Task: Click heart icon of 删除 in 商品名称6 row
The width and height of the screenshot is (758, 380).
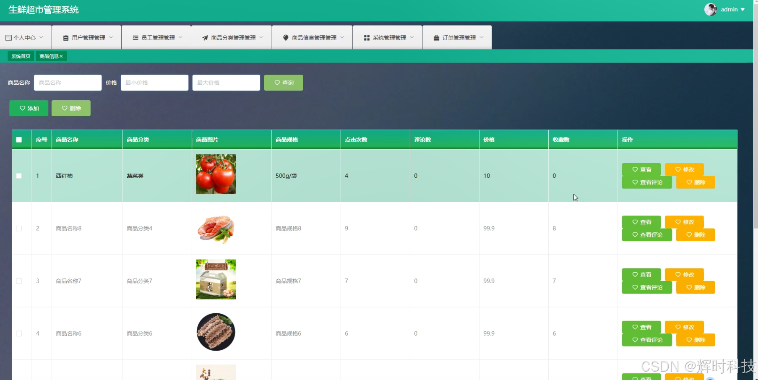Action: tap(689, 340)
